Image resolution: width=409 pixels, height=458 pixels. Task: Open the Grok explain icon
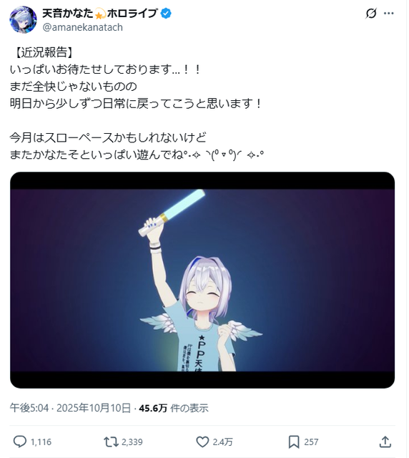point(371,13)
